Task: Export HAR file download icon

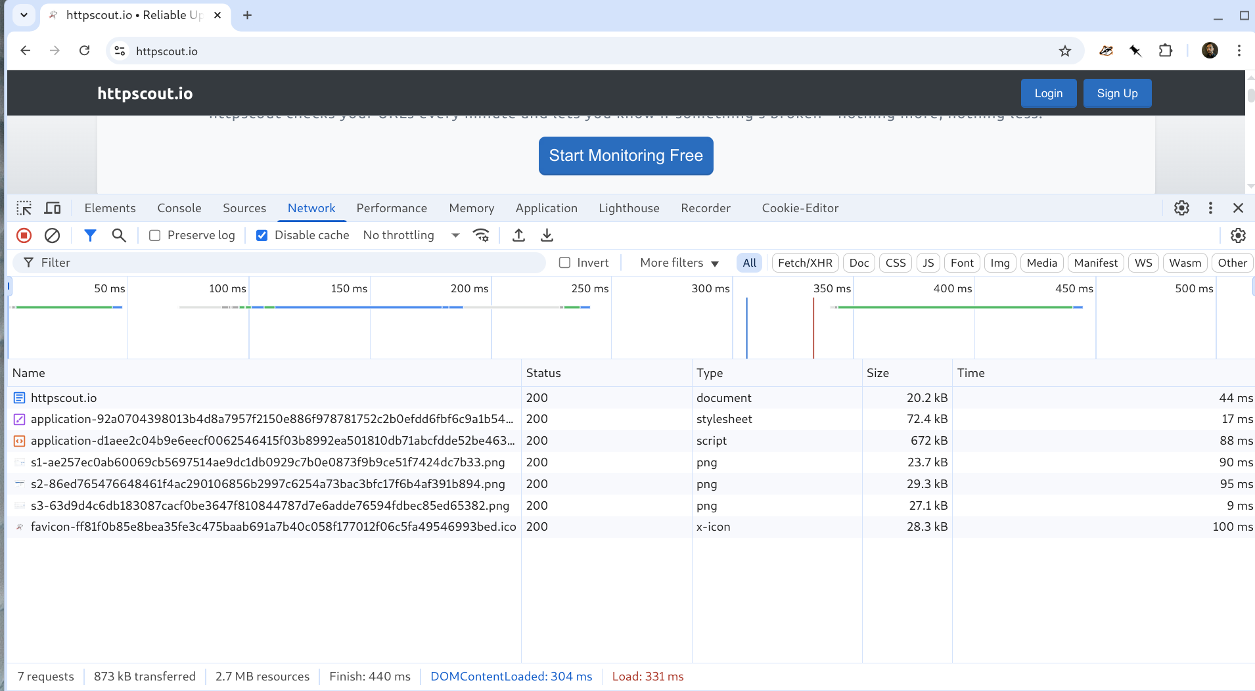Action: point(547,235)
